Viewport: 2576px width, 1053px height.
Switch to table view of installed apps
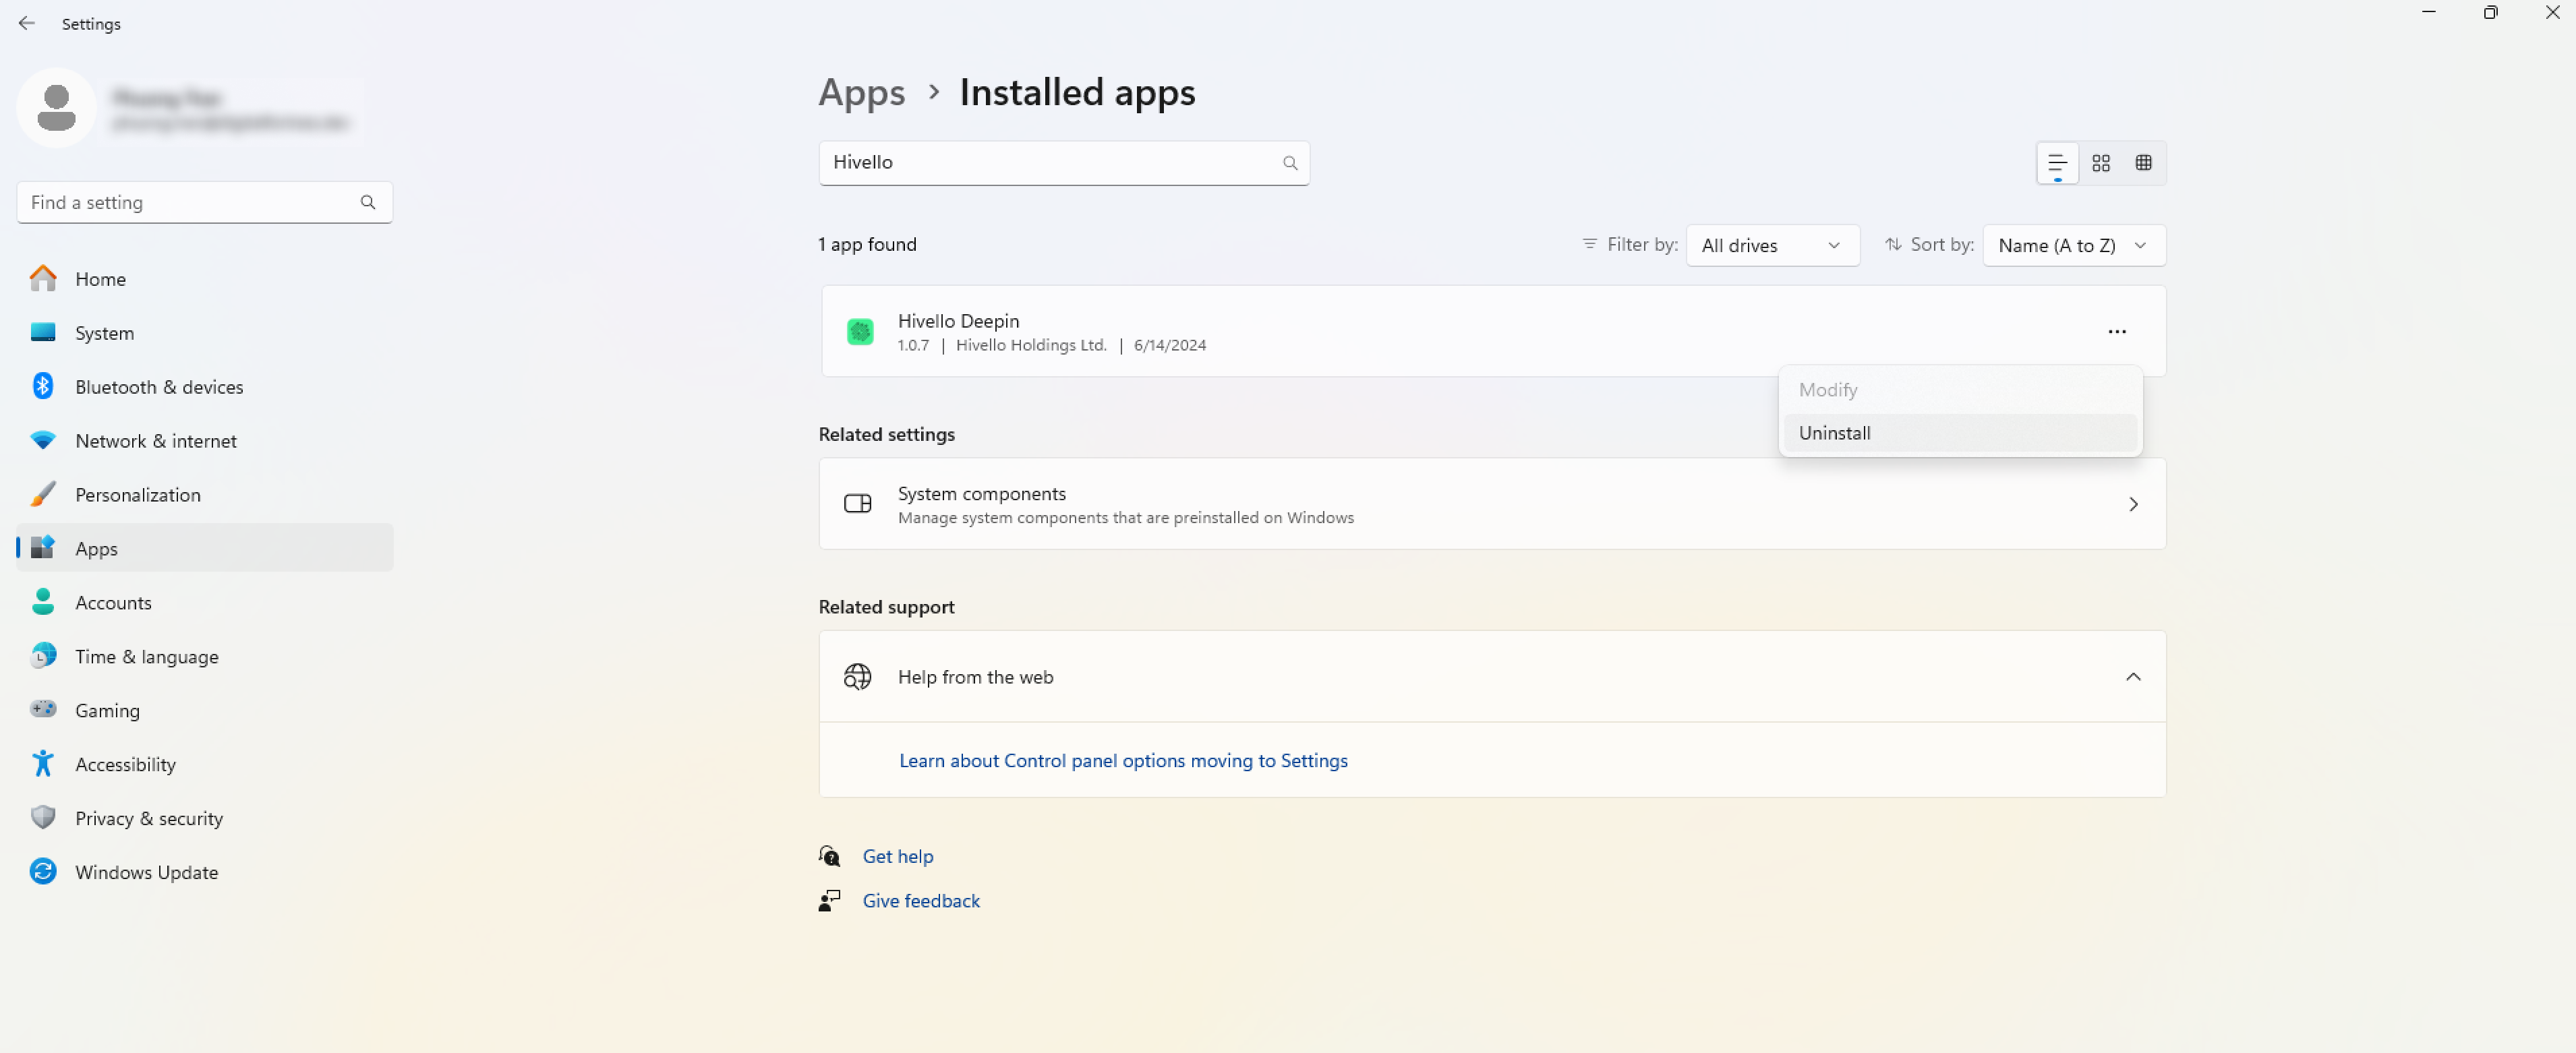point(2144,162)
